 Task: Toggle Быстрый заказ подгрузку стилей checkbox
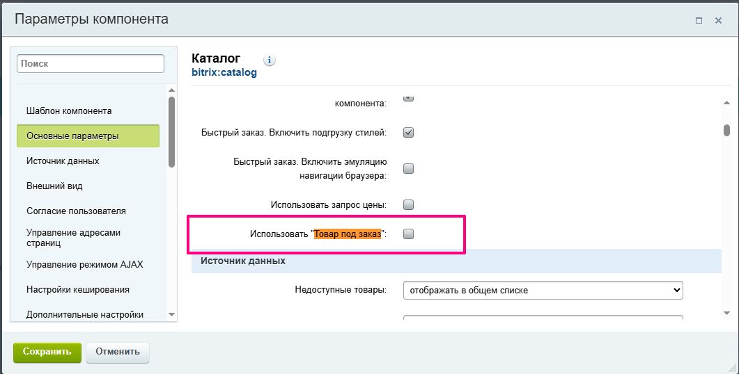point(409,132)
